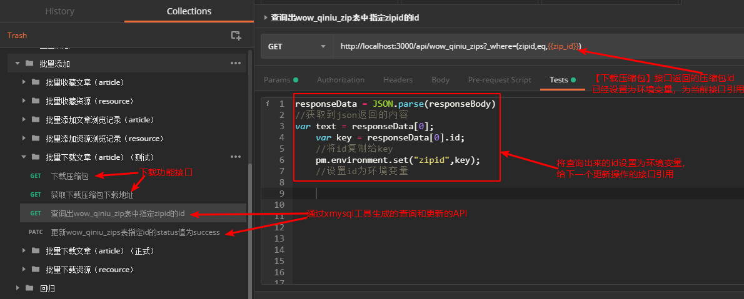
Task: Click code line 'var text = responseData[0];'
Action: coord(364,126)
